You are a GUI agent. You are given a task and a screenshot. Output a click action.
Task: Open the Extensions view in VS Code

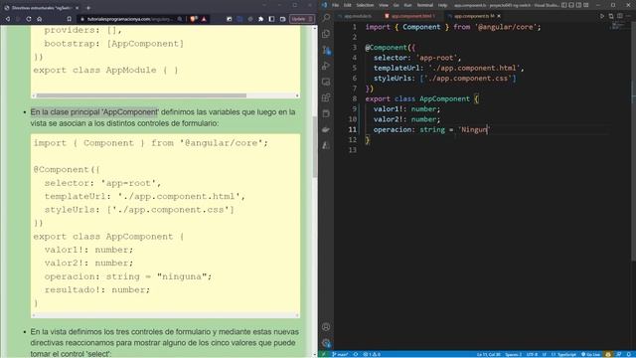click(x=326, y=97)
